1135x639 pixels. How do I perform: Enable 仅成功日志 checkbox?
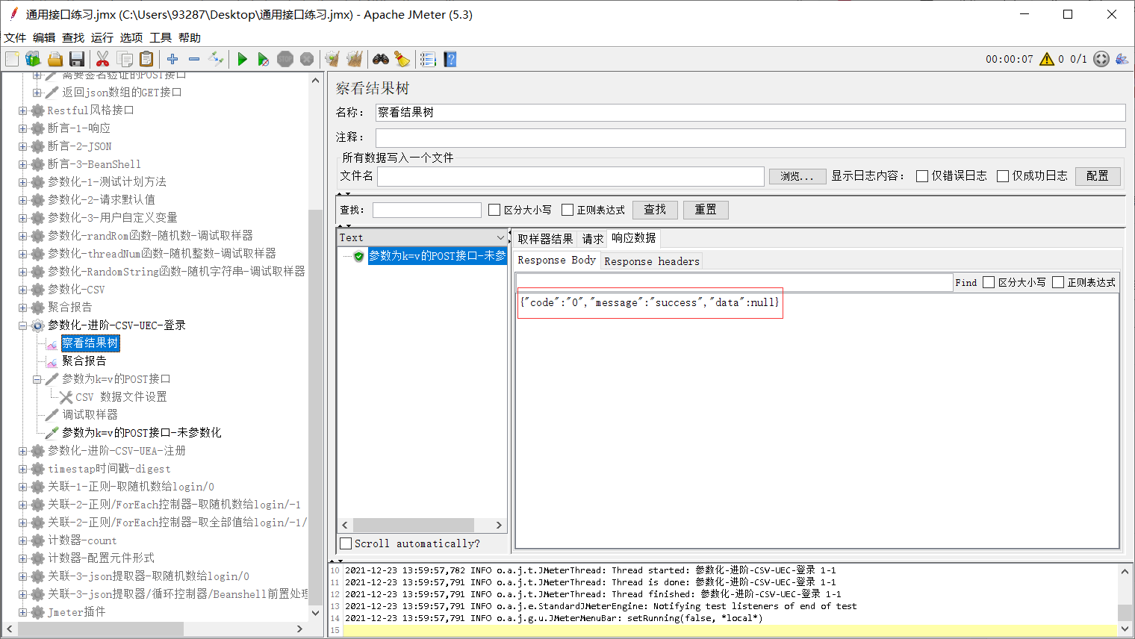(1003, 176)
